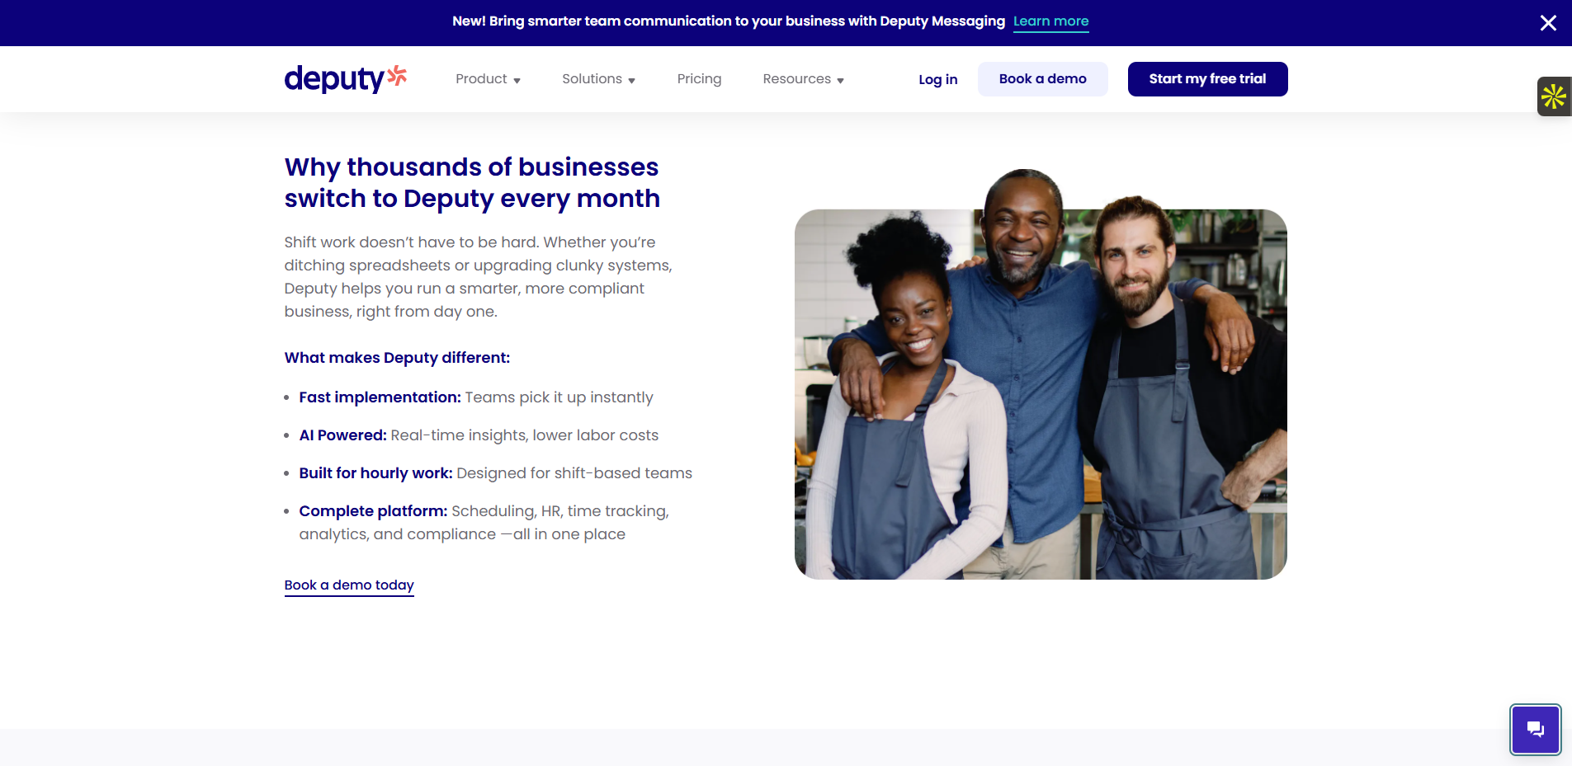Click the Deputy Messaging banner announcement text
The height and width of the screenshot is (766, 1572).
(x=728, y=21)
